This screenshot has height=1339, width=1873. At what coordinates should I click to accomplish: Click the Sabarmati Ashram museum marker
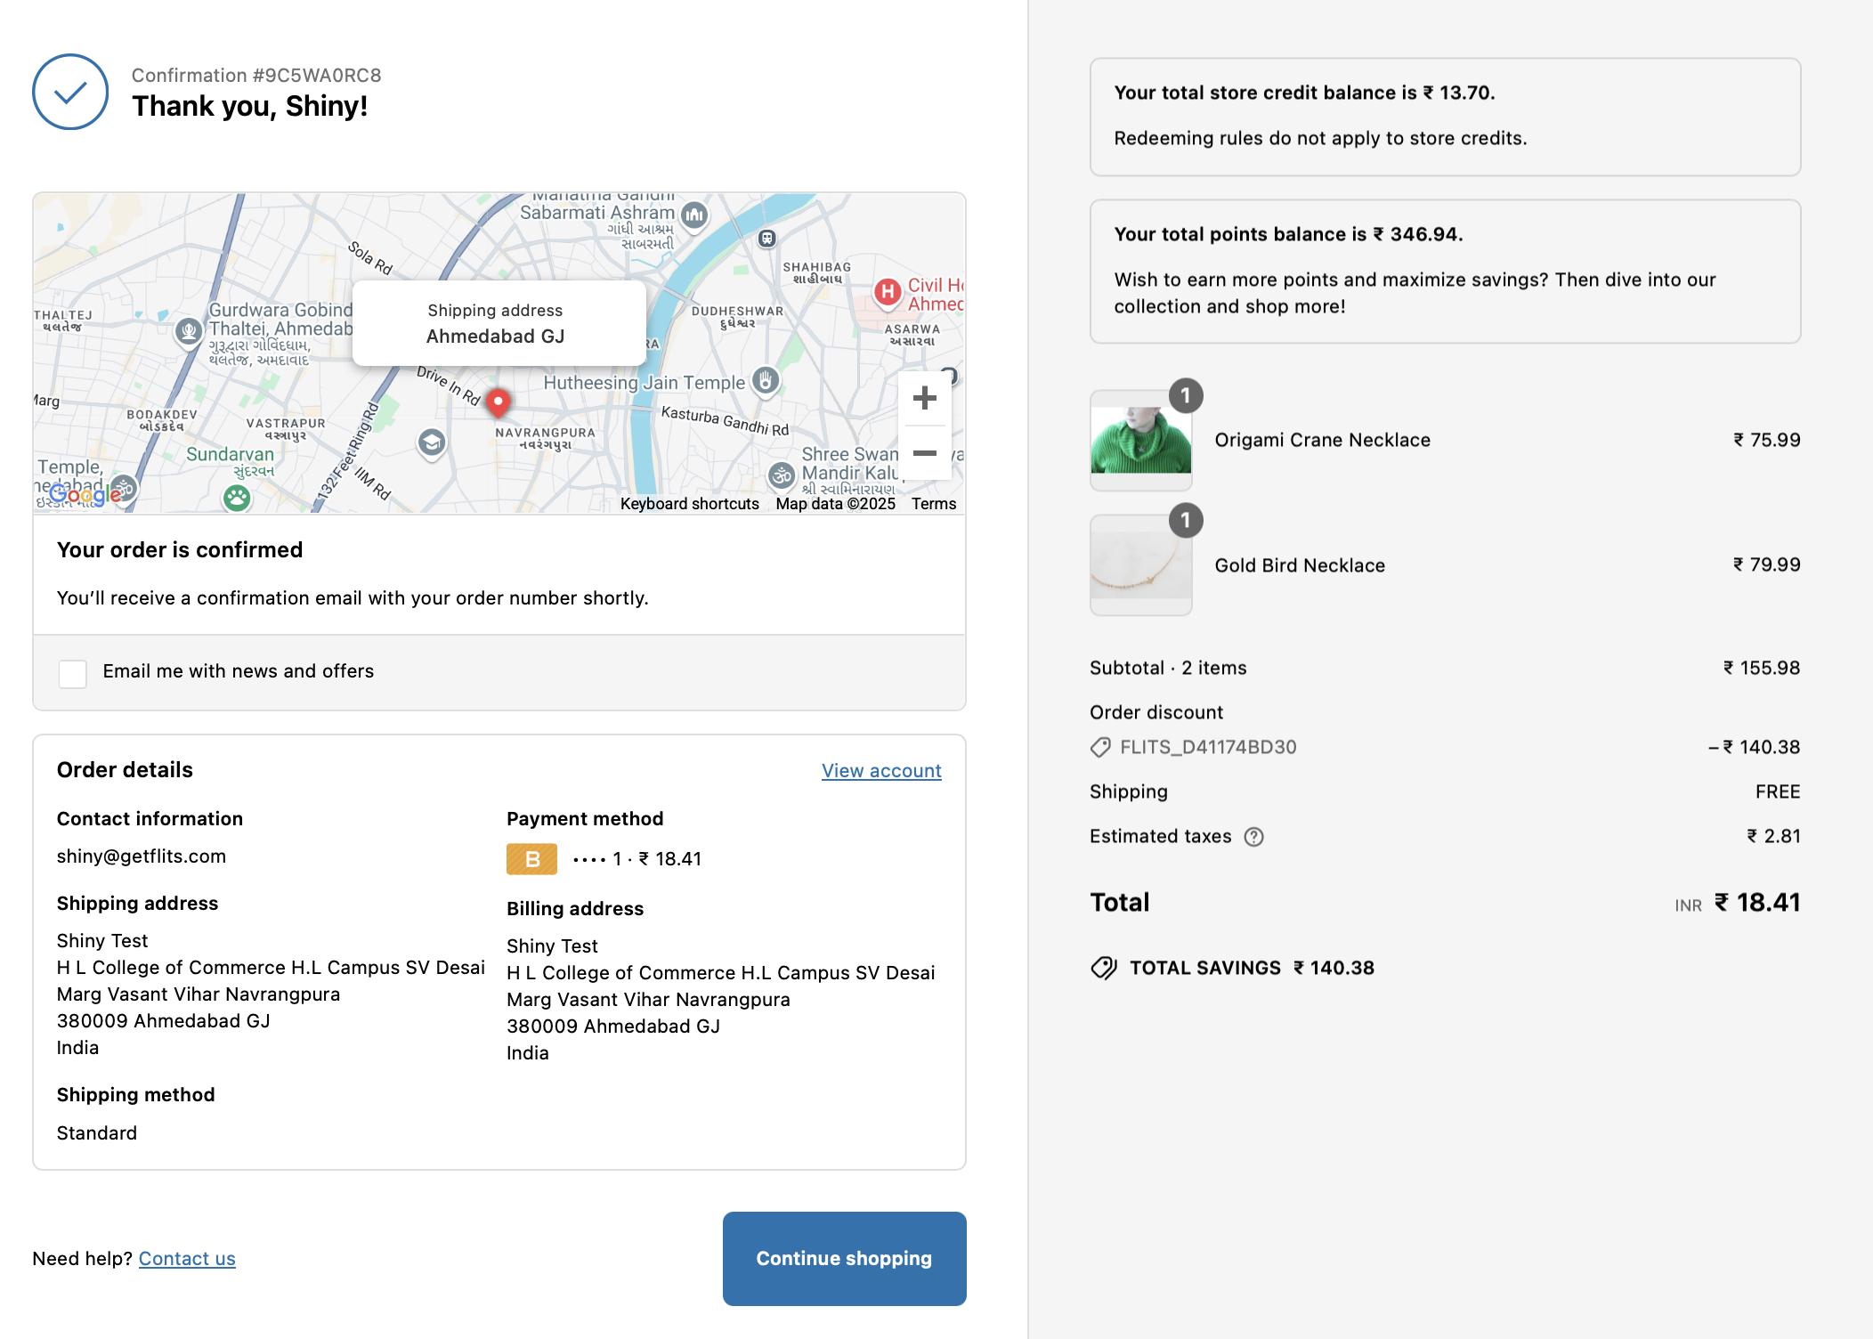pyautogui.click(x=694, y=215)
